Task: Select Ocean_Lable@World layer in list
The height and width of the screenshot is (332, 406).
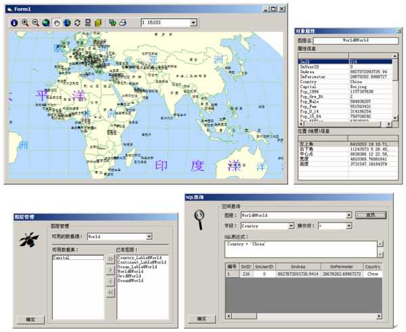Action: [137, 267]
